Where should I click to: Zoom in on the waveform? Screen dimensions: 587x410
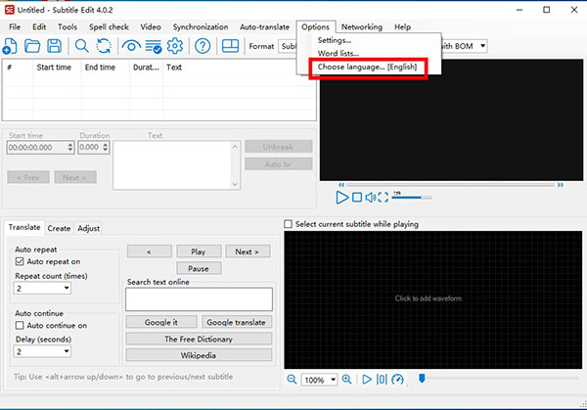[346, 380]
